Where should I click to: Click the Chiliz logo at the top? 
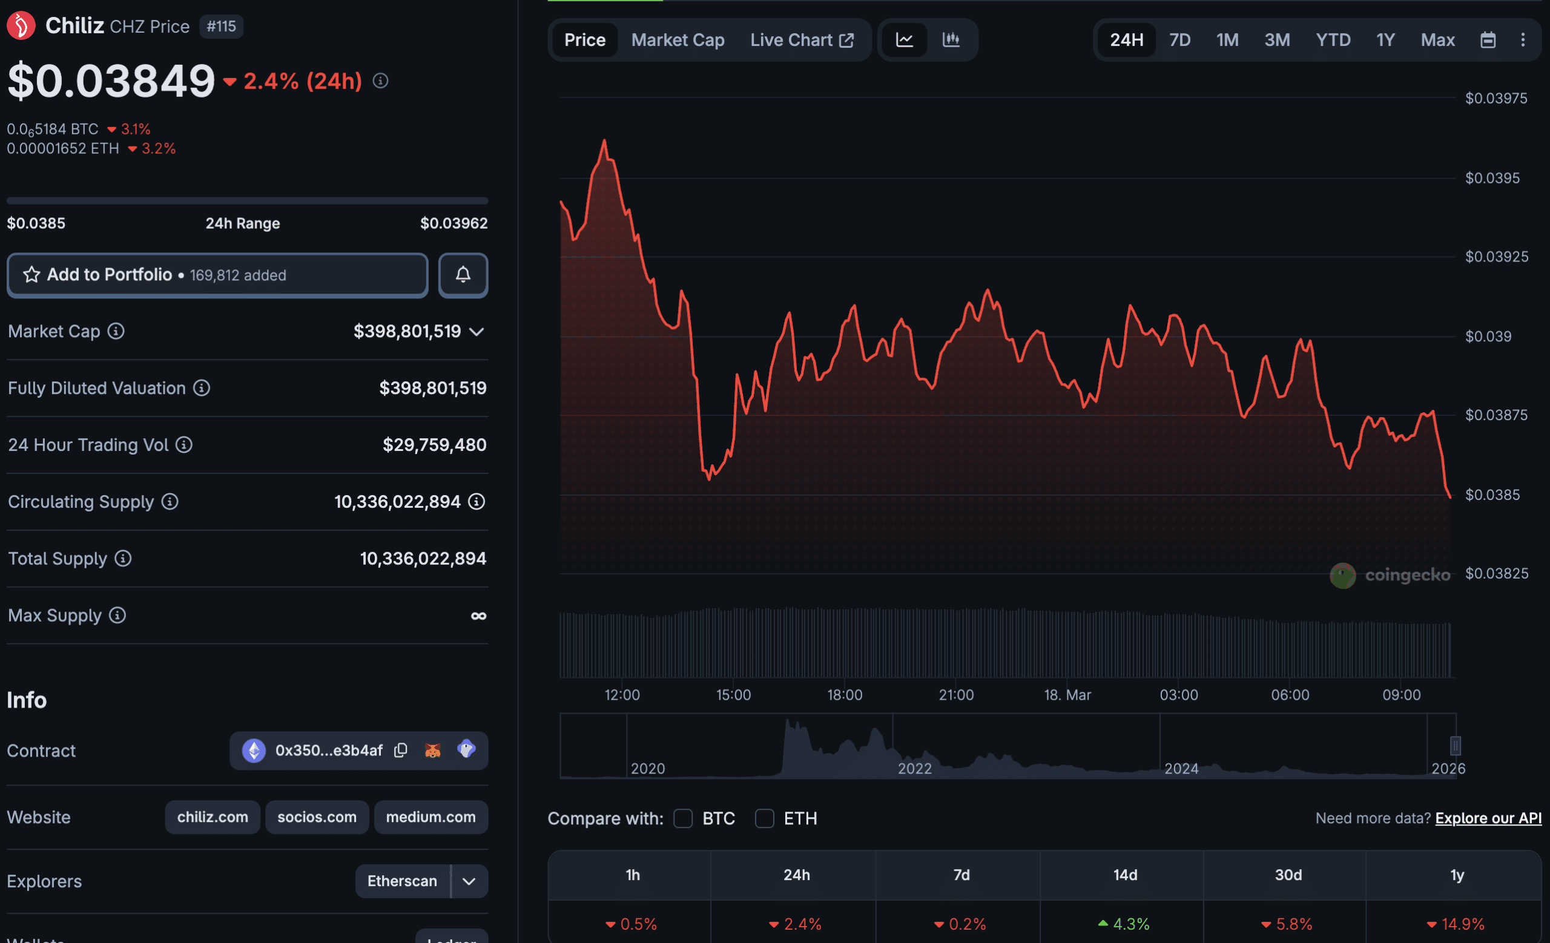(x=21, y=26)
